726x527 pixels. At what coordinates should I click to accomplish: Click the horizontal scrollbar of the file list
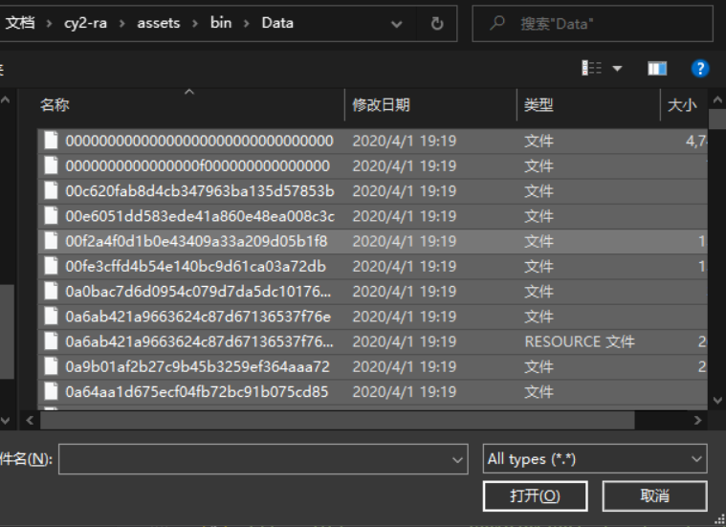(x=335, y=420)
